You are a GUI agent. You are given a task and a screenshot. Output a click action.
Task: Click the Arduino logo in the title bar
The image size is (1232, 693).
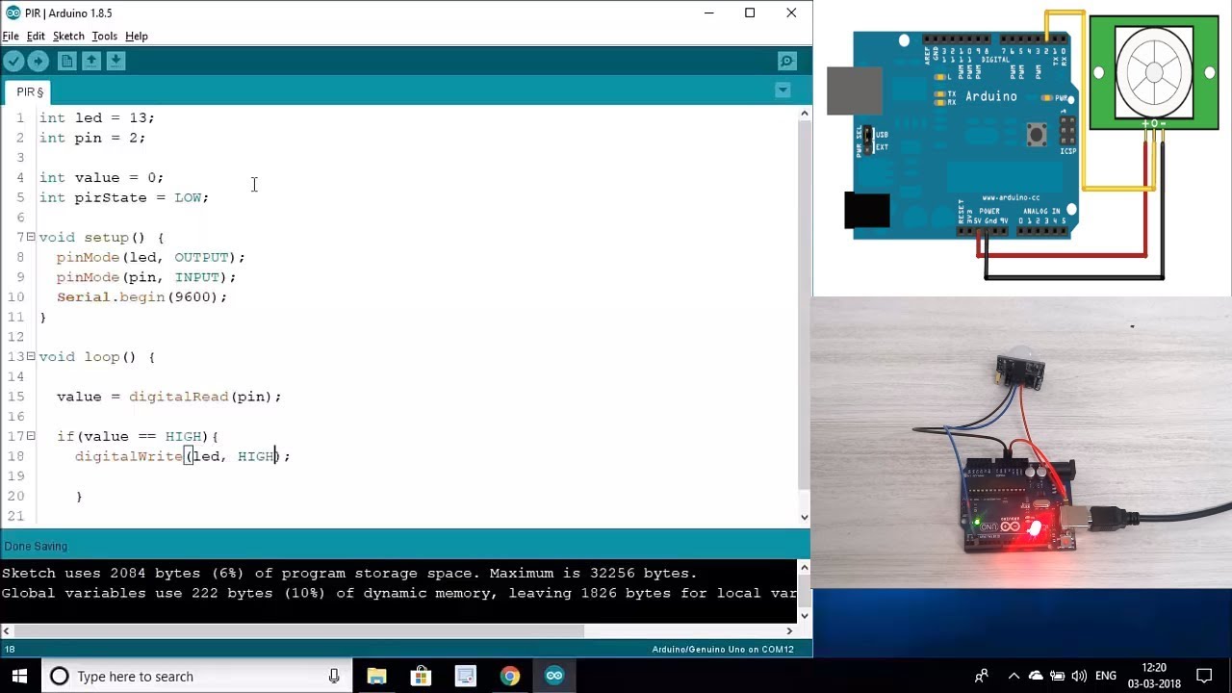[13, 13]
